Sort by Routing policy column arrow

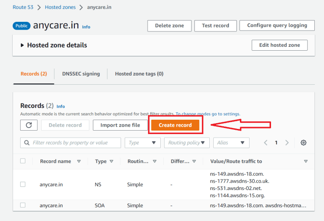click(155, 161)
